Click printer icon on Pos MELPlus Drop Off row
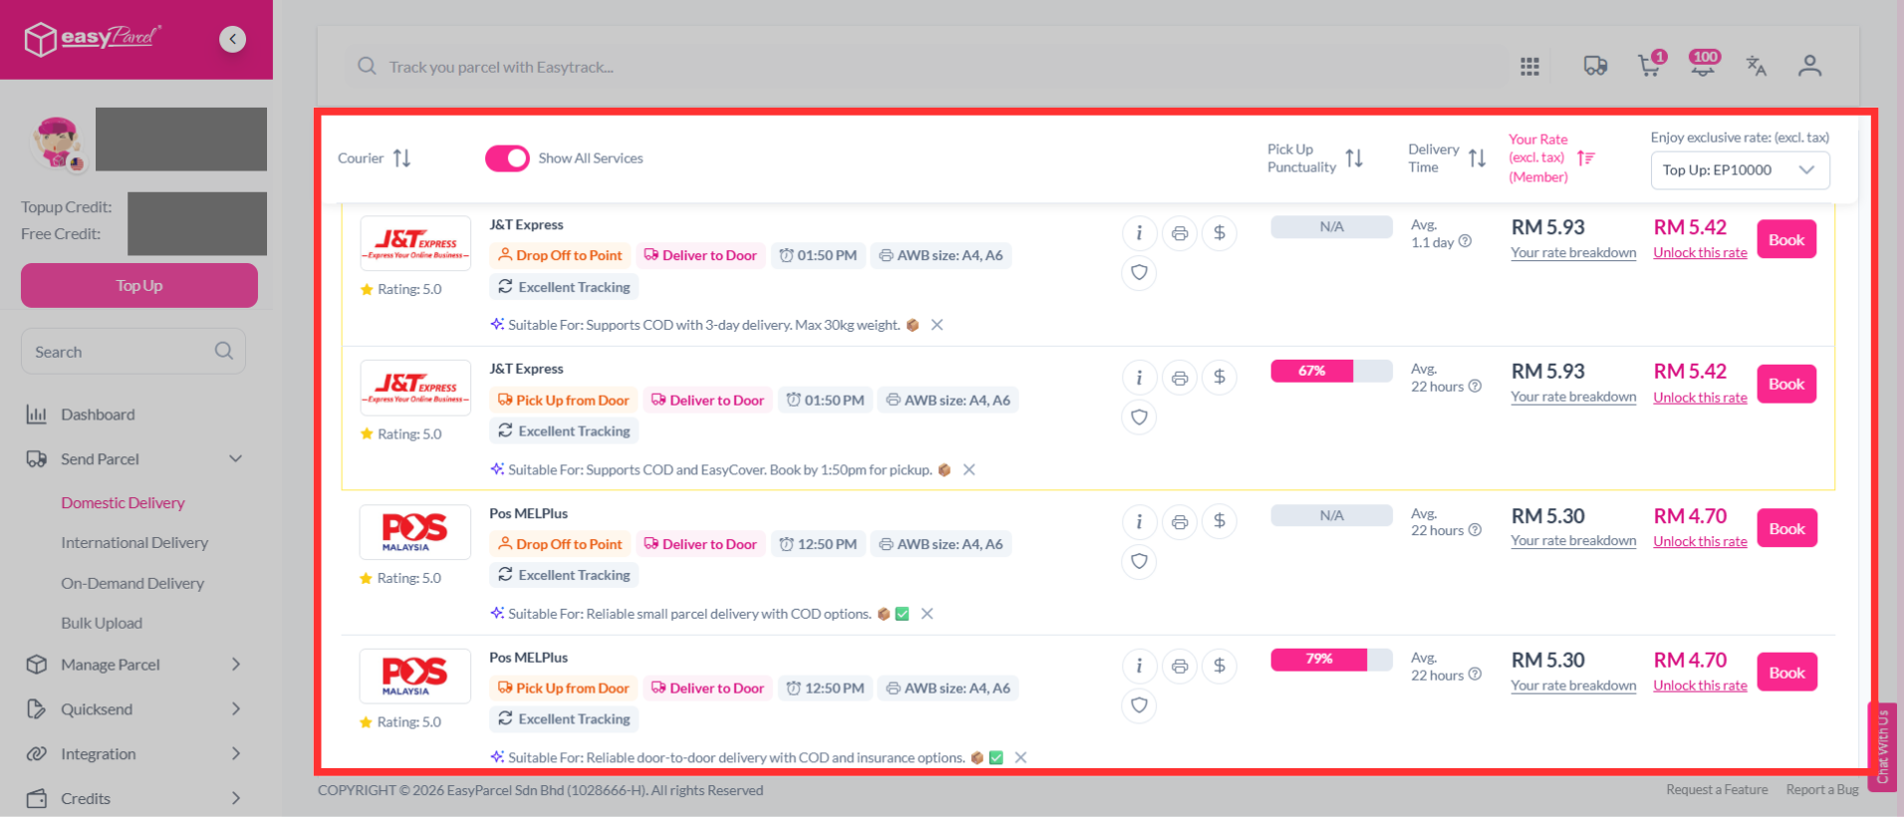The image size is (1904, 817). (x=1180, y=521)
